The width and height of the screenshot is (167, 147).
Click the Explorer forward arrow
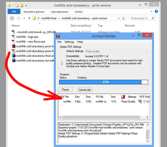coord(19,18)
